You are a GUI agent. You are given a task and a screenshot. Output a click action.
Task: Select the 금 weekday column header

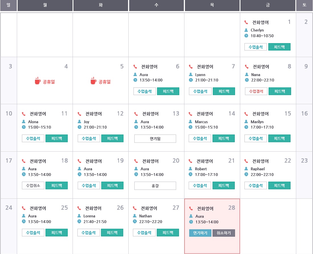tap(268, 5)
